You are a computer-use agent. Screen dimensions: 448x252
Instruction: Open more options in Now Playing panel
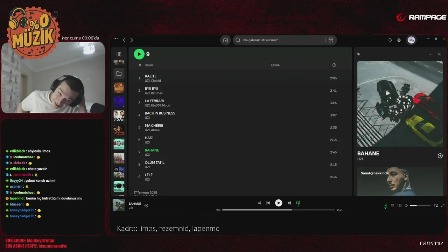pyautogui.click(x=430, y=54)
